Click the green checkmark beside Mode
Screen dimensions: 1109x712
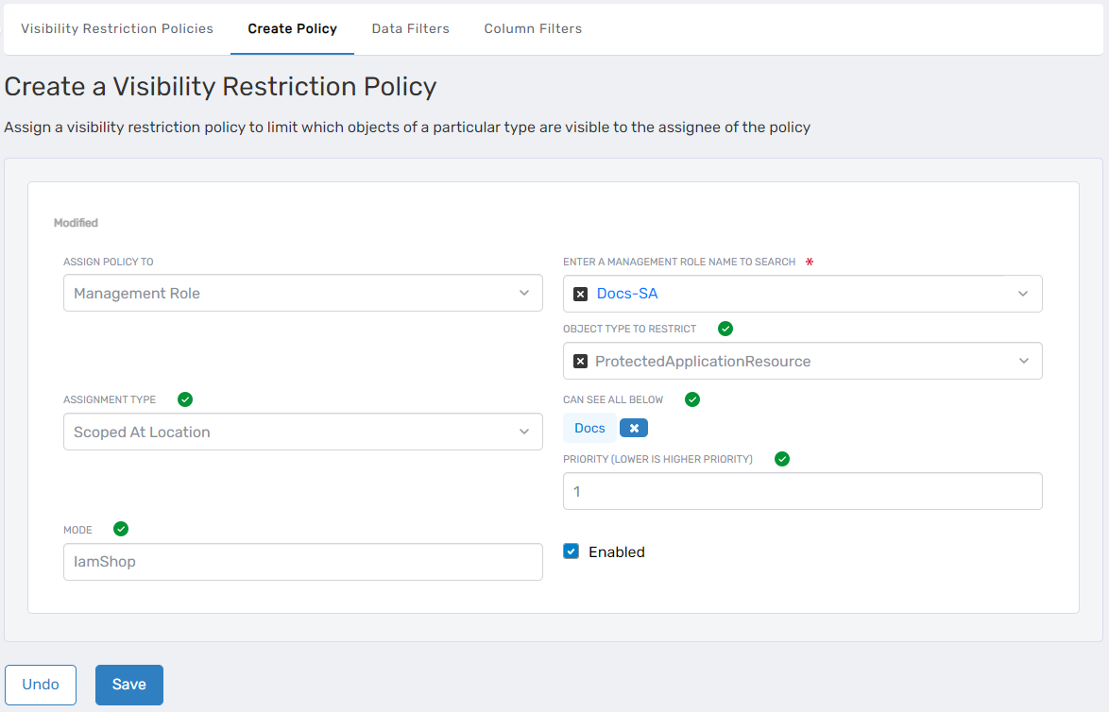(x=121, y=529)
